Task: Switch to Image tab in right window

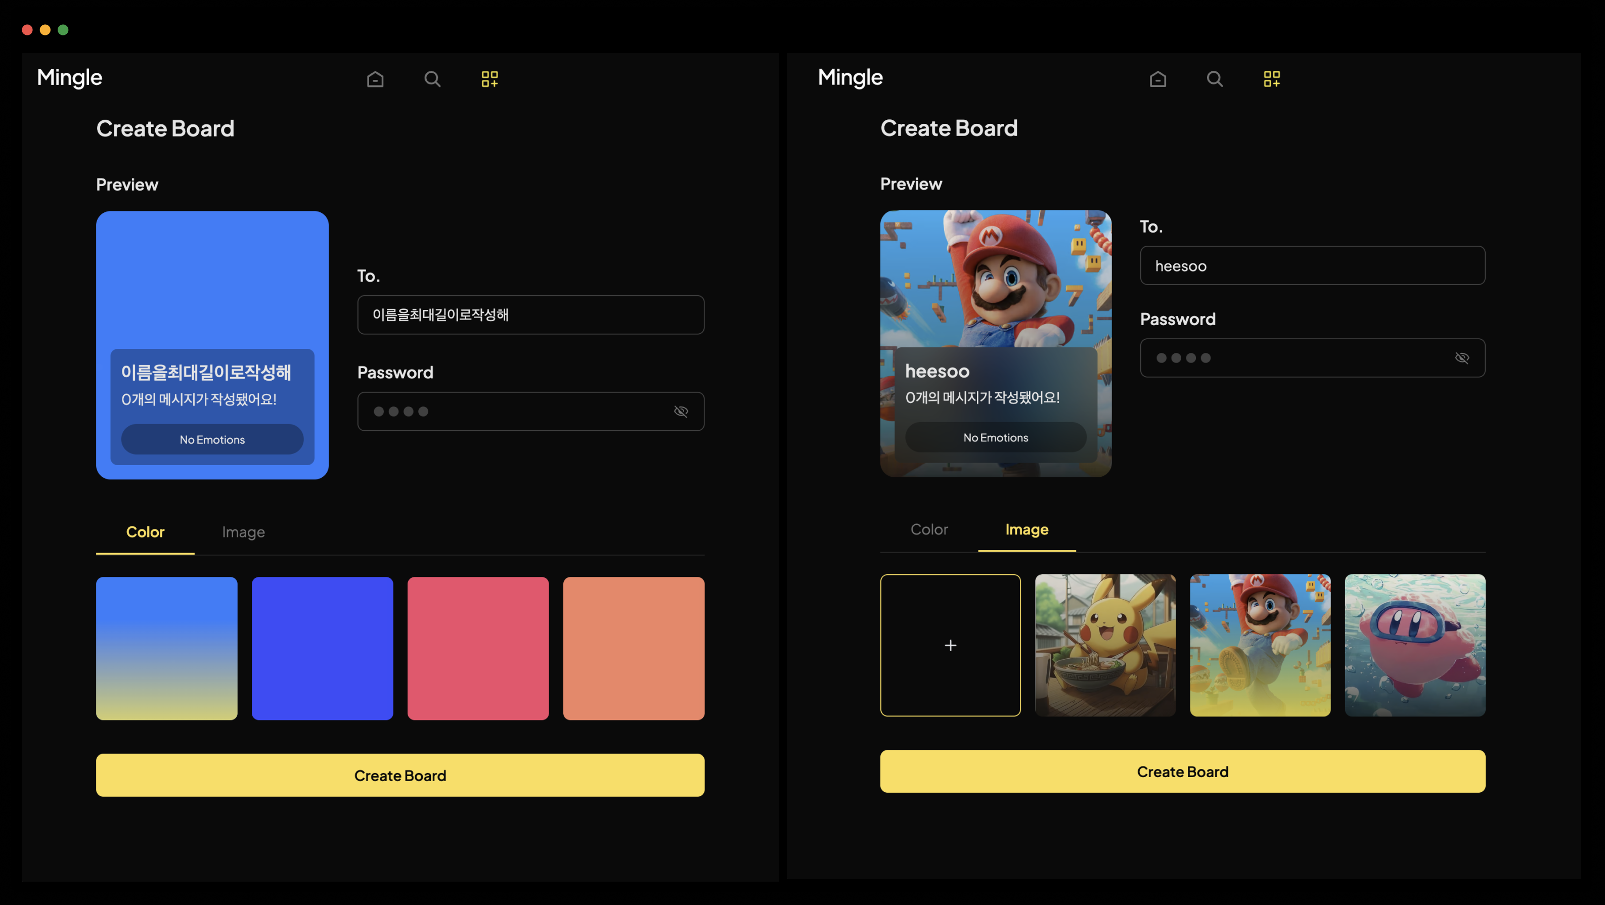Action: coord(1027,529)
